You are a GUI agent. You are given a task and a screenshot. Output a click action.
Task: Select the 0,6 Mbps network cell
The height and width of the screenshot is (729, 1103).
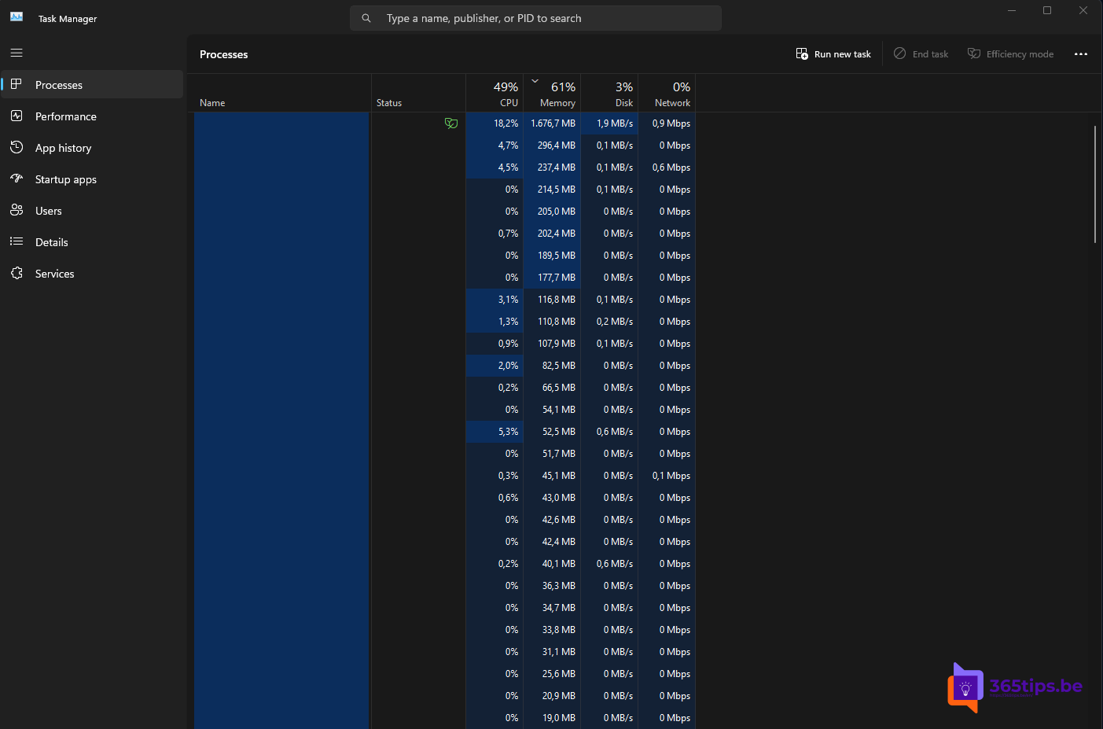(667, 168)
